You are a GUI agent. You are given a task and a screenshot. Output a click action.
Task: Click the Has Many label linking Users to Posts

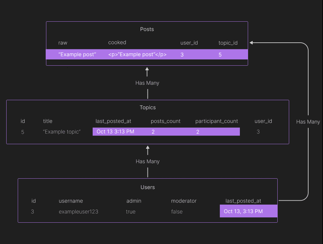coord(308,122)
